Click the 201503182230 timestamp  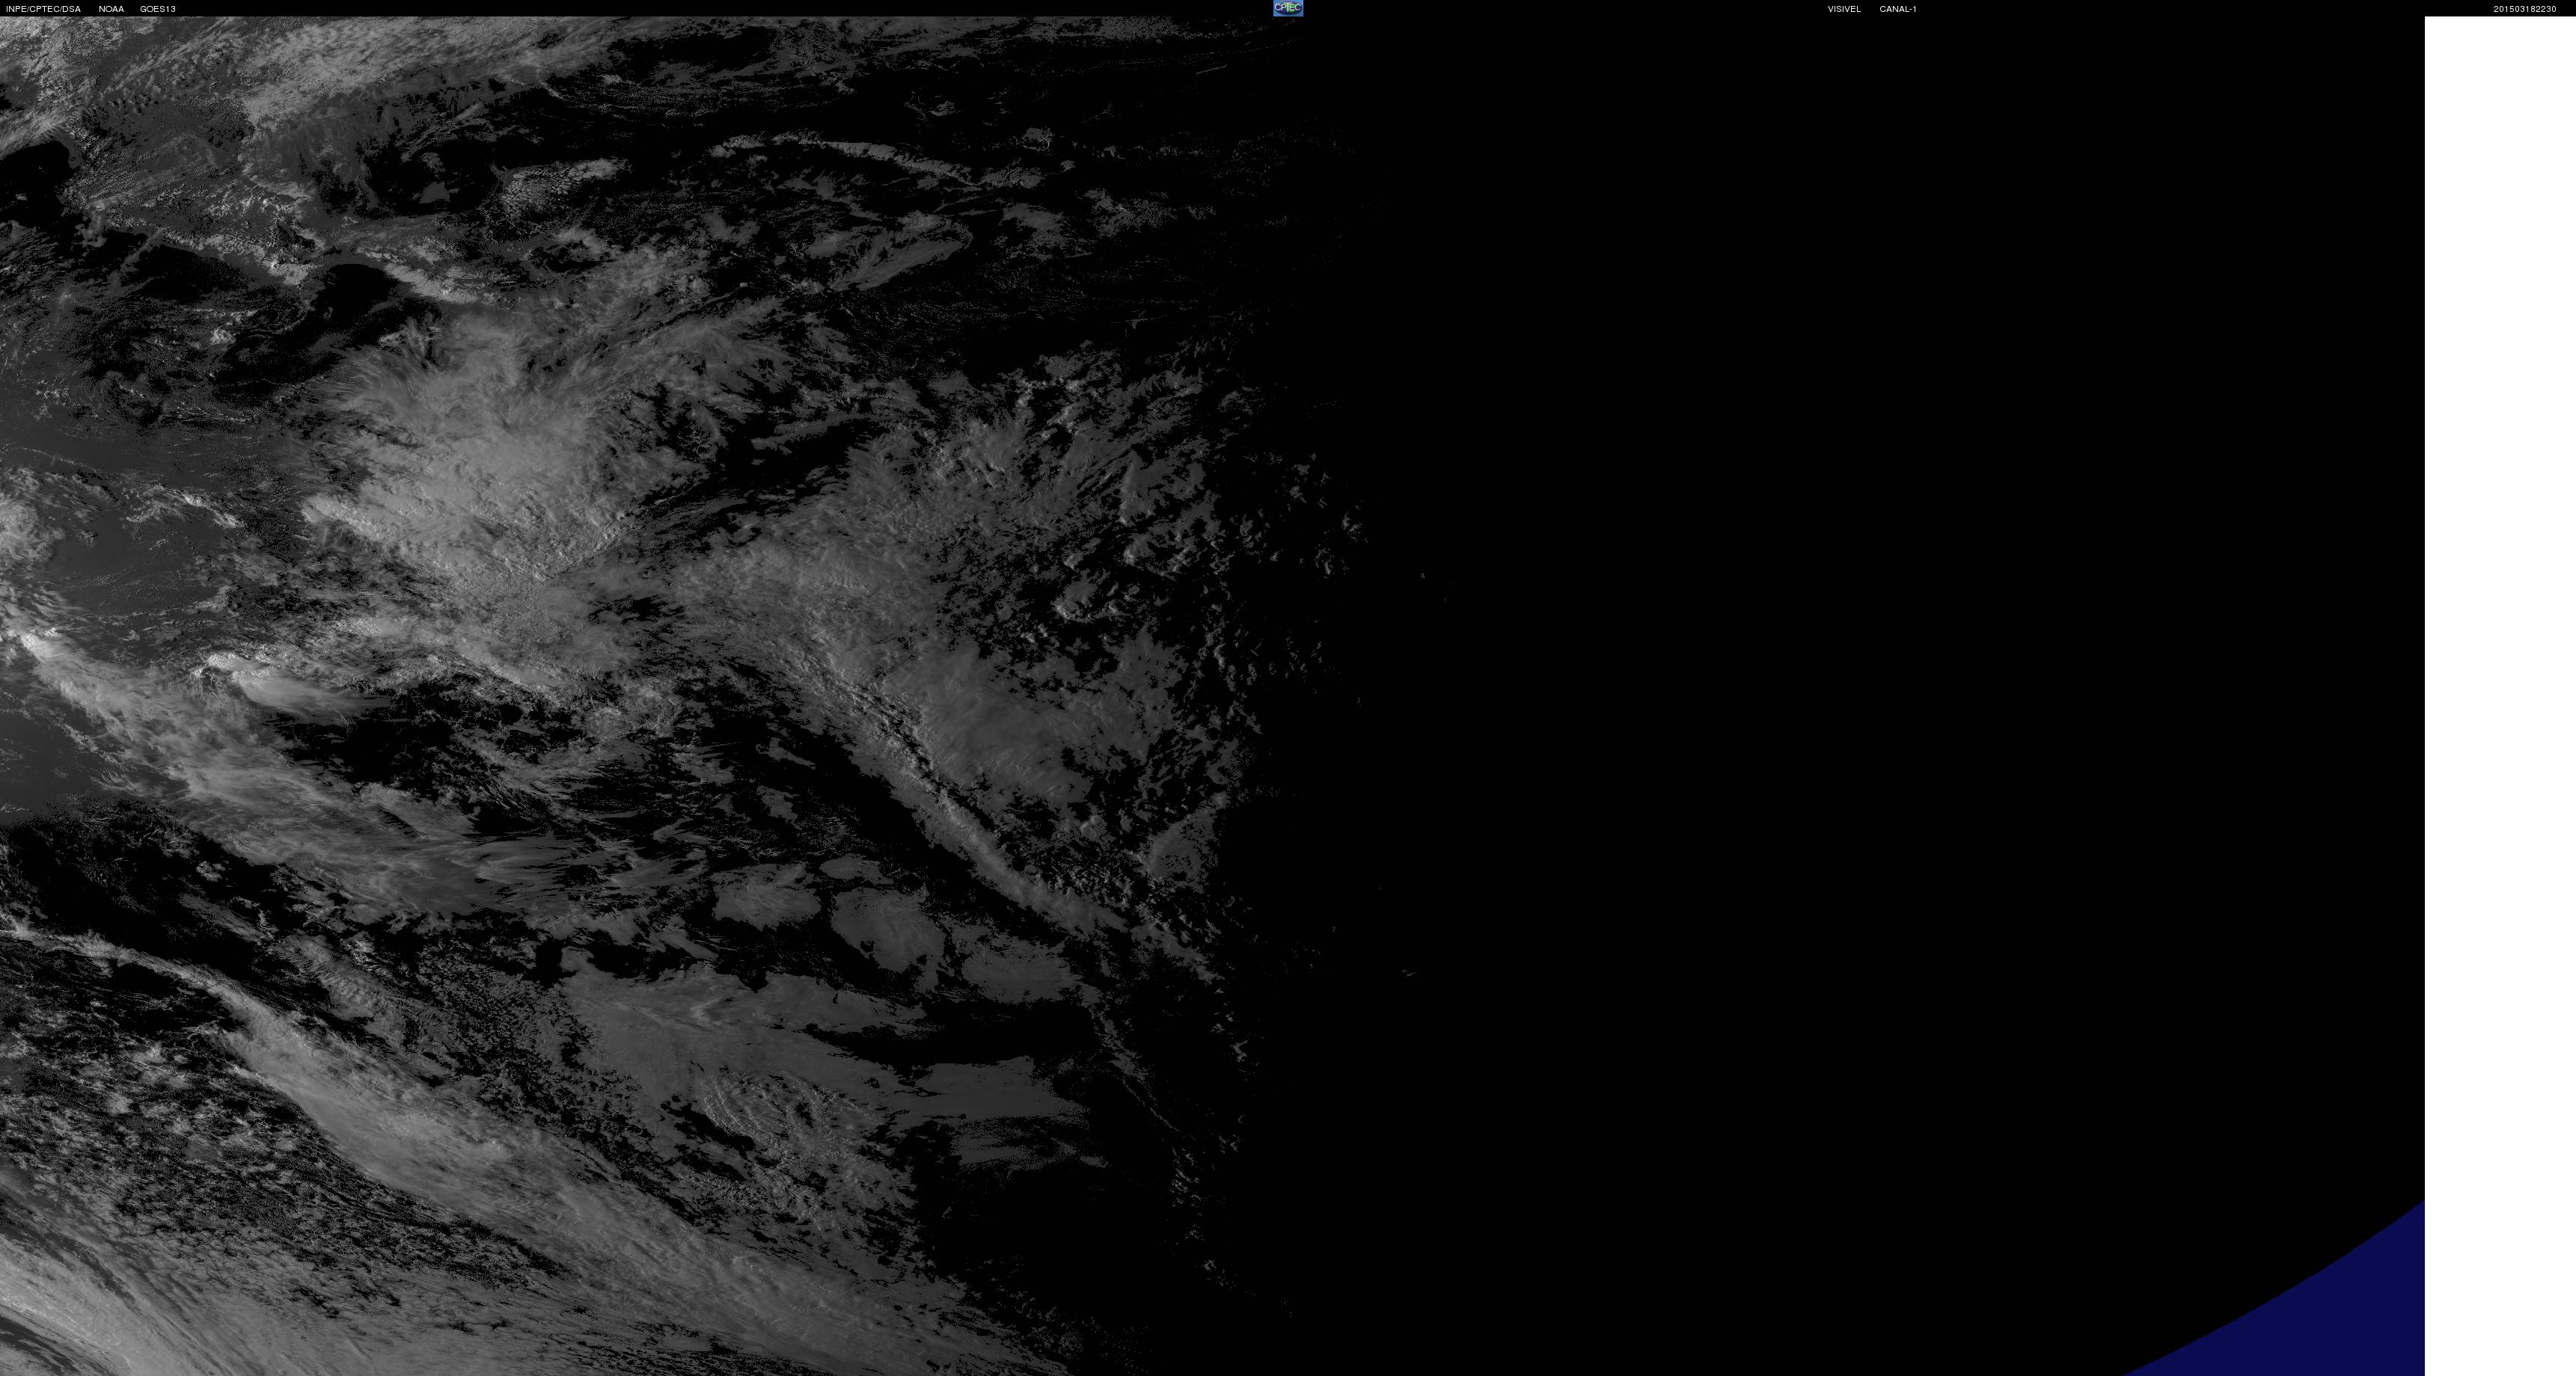tap(2524, 9)
